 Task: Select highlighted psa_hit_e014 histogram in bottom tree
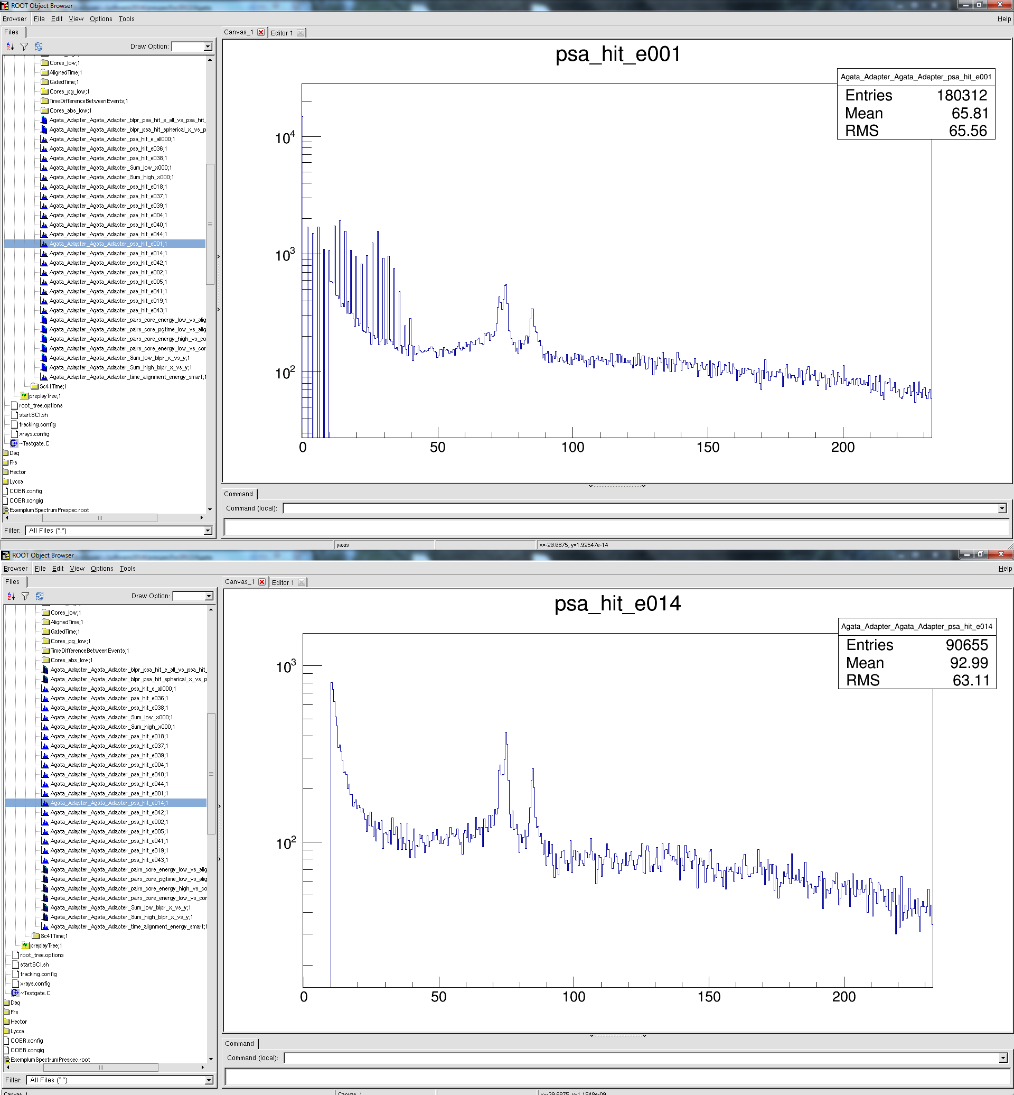109,803
